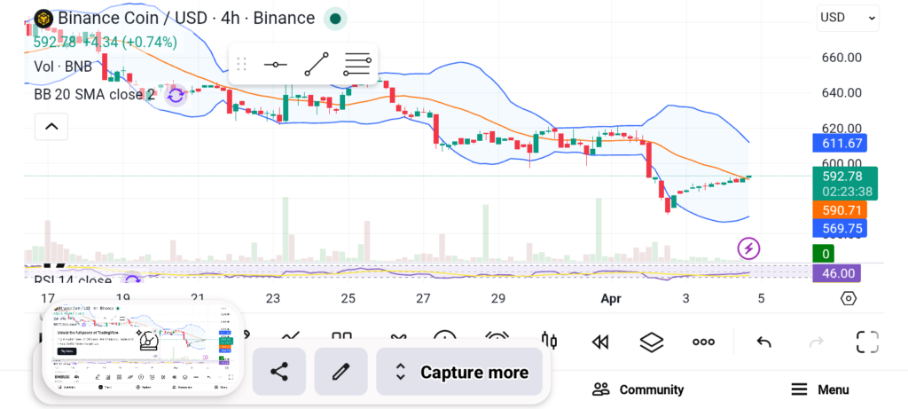Open the chart settings hexagon icon
Screen dimensions: 908x409
point(849,298)
